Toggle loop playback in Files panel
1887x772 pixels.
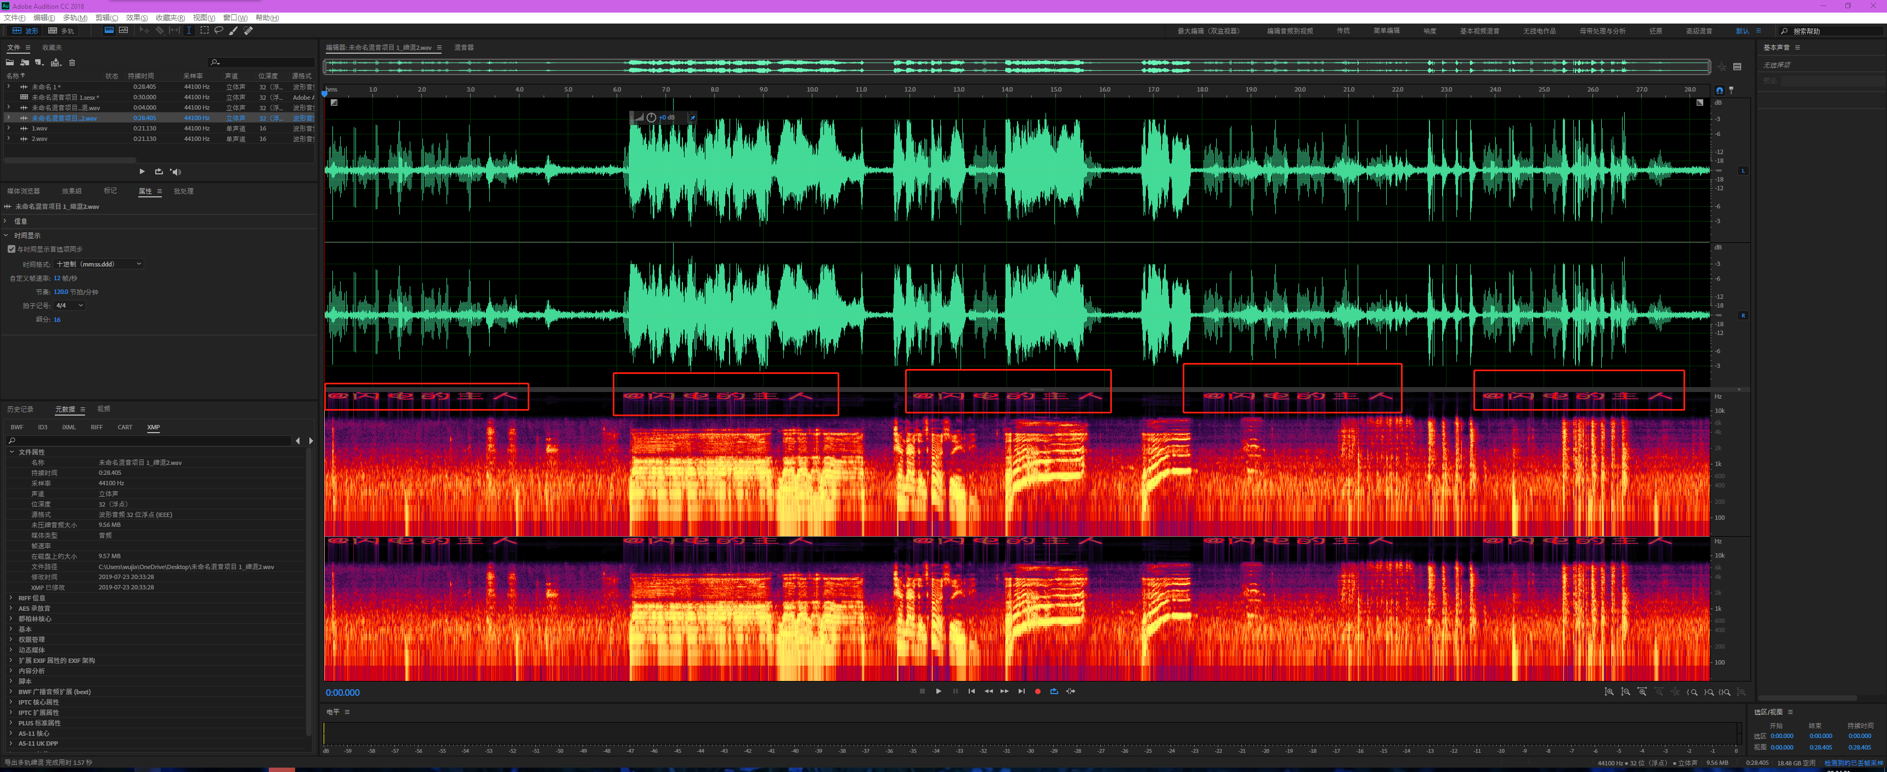pyautogui.click(x=159, y=172)
